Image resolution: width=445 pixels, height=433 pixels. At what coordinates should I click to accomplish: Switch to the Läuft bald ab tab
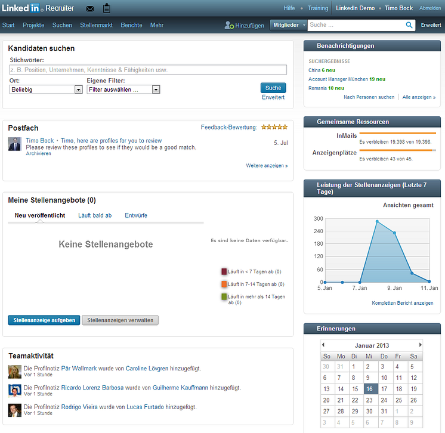tap(95, 215)
